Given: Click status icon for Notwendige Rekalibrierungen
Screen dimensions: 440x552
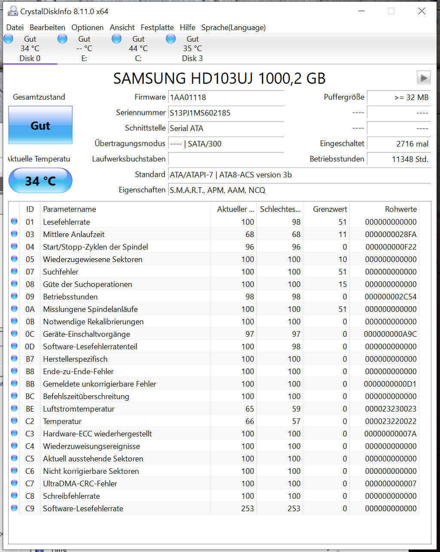Looking at the screenshot, I should [14, 321].
